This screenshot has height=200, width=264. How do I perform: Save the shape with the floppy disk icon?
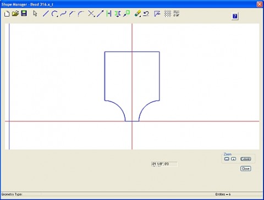click(24, 13)
